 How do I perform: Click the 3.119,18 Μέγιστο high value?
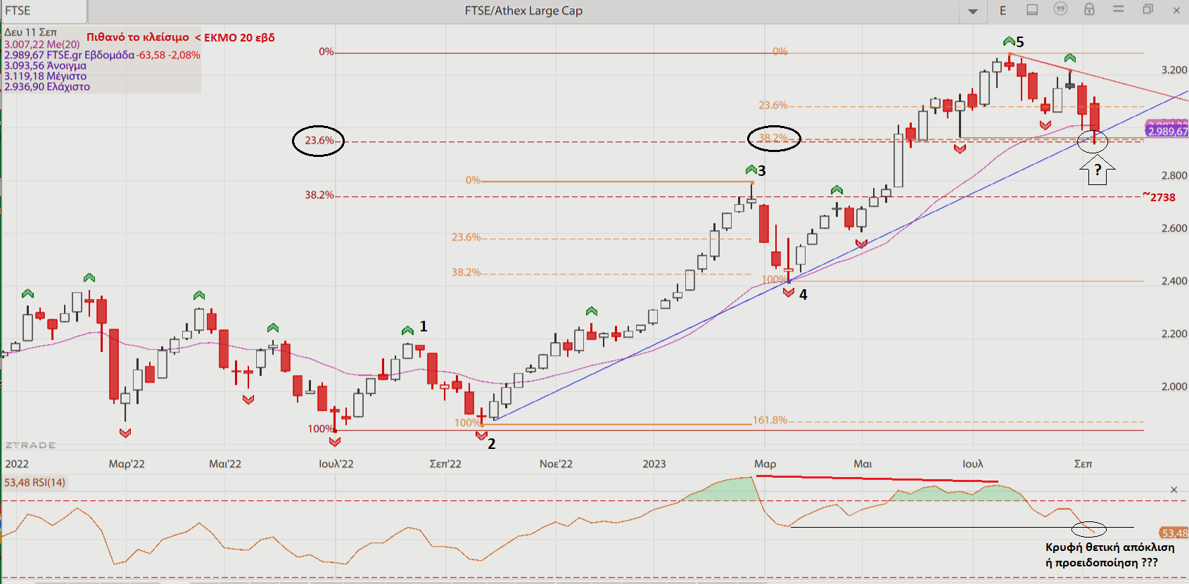point(45,76)
